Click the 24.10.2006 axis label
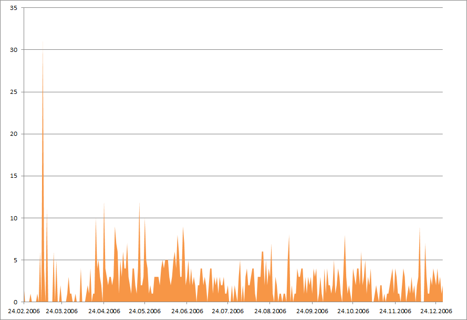 353,311
